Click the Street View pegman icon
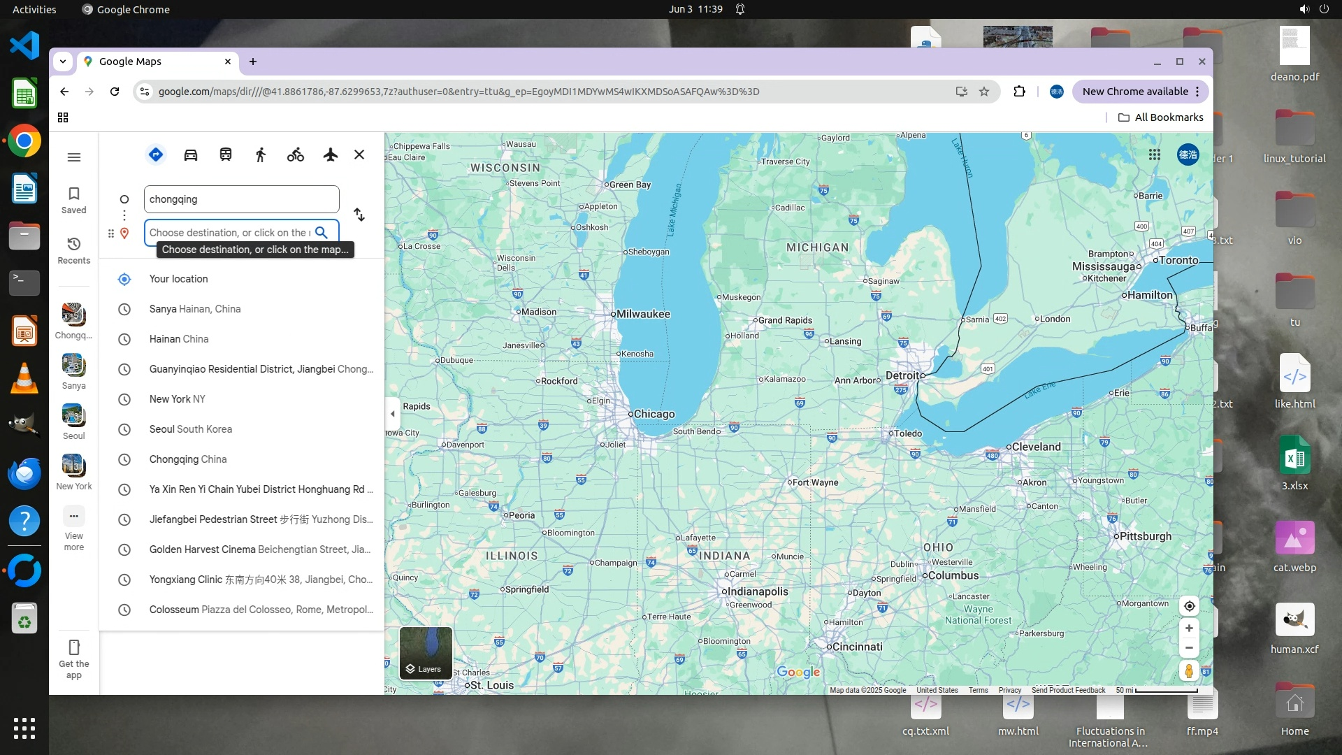The width and height of the screenshot is (1342, 755). click(x=1189, y=671)
